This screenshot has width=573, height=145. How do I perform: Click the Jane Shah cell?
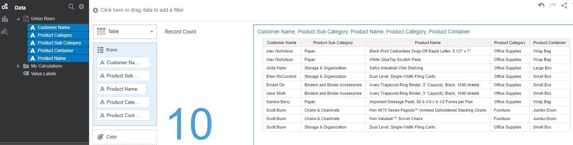(x=282, y=93)
